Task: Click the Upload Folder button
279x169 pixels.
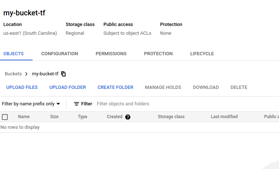Action: [x=68, y=87]
